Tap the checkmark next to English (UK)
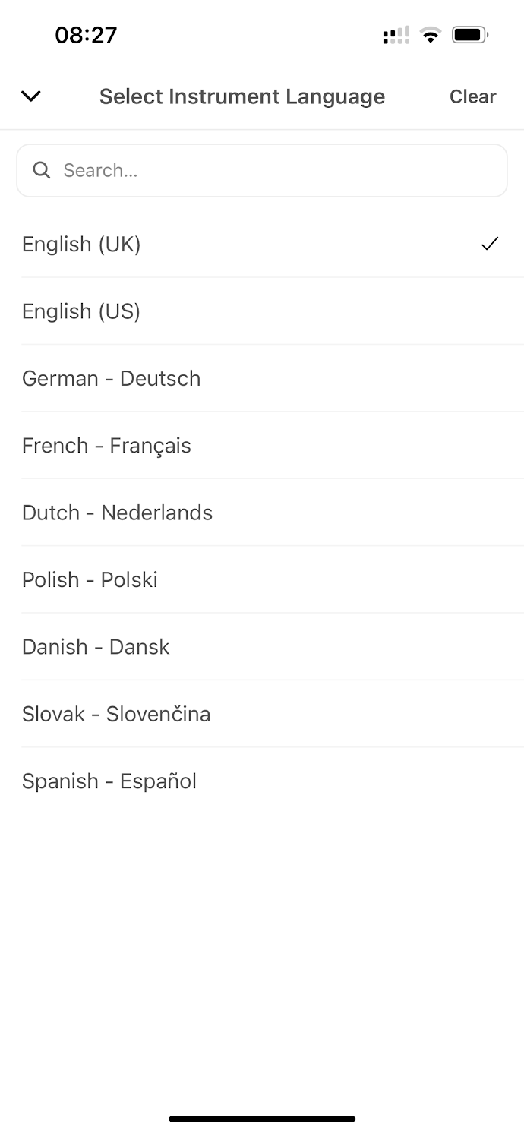 490,244
